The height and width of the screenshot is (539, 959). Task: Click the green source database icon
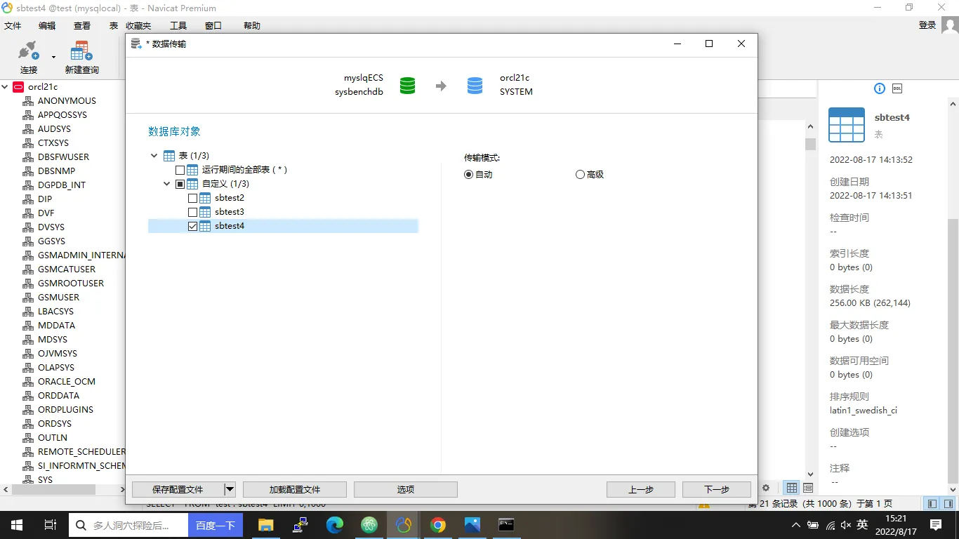coord(407,86)
